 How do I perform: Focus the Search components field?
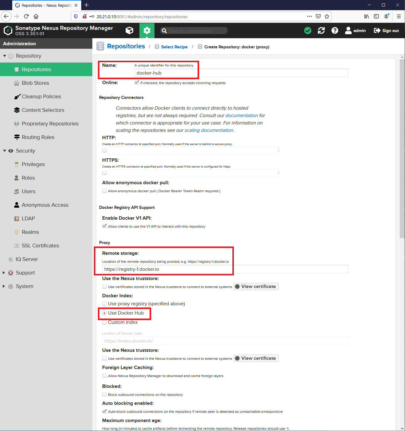(x=194, y=30)
